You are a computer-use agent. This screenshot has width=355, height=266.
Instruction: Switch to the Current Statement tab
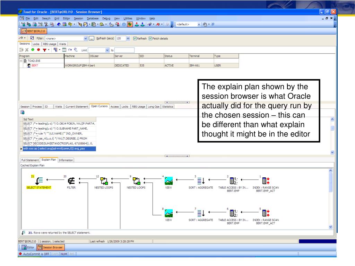[77, 107]
